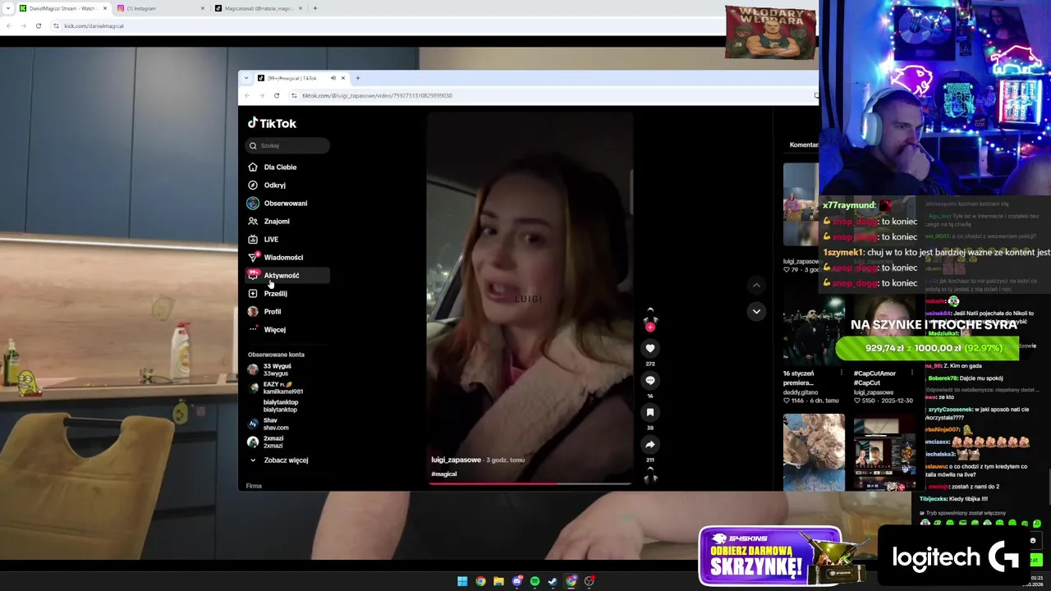Open a new tab in the TikTok window
This screenshot has width=1051, height=591.
[x=357, y=78]
